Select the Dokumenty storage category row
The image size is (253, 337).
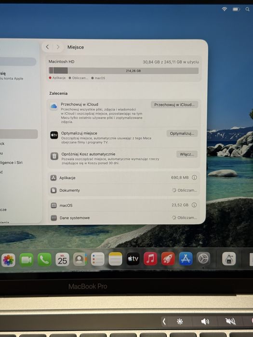pos(124,190)
